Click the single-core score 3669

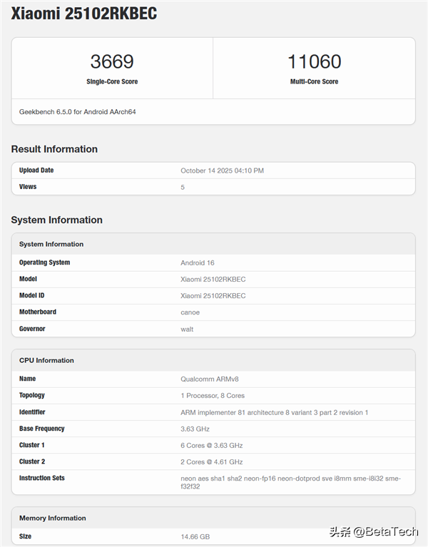(112, 61)
